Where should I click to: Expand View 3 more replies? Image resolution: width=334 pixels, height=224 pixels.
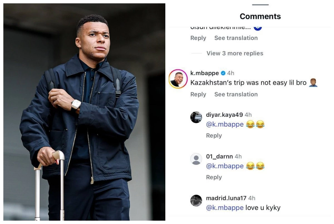tap(235, 53)
